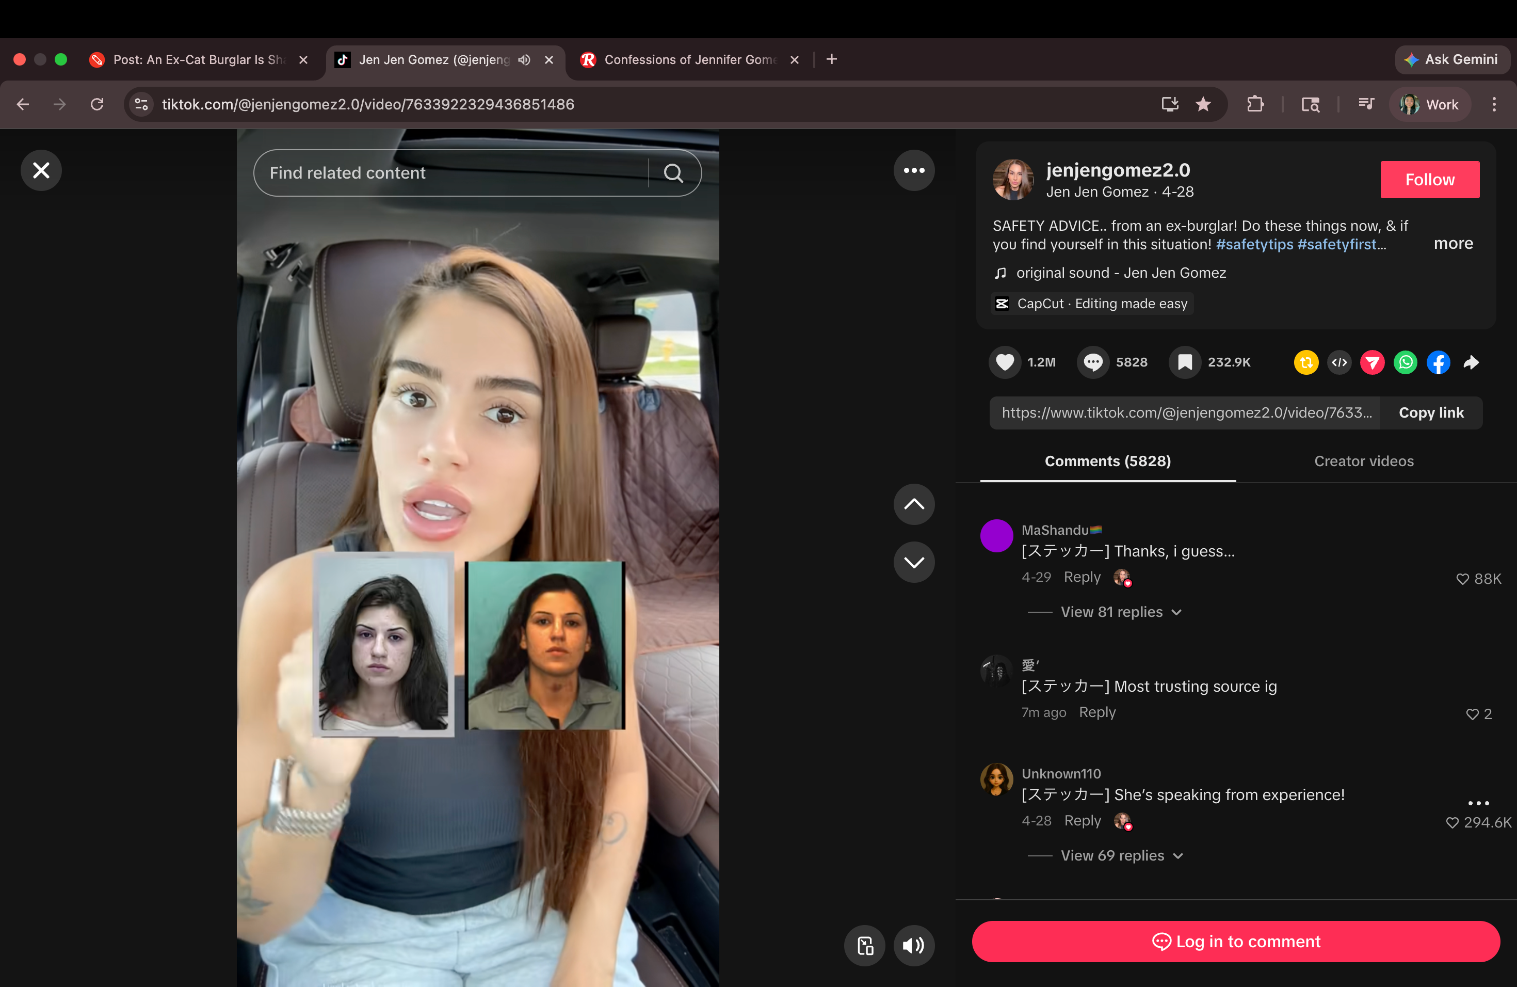Open media controls icon in toolbar

tap(1365, 104)
